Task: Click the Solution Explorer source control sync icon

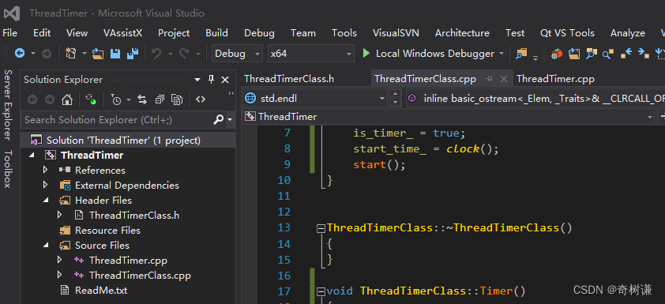Action: pyautogui.click(x=90, y=99)
